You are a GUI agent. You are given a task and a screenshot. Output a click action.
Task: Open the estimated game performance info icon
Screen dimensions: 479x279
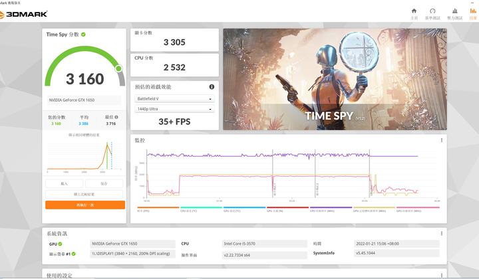(x=212, y=87)
